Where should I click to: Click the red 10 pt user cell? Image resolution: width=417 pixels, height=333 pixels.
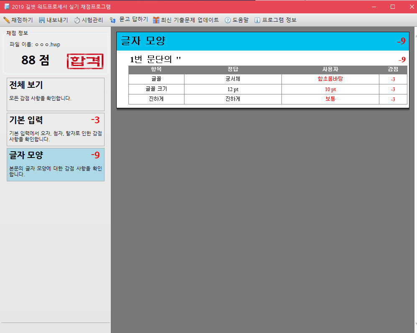click(330, 89)
